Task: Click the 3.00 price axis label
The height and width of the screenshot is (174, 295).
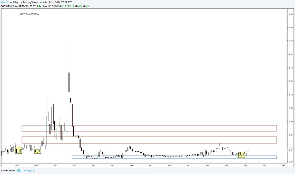Action: click(x=291, y=81)
